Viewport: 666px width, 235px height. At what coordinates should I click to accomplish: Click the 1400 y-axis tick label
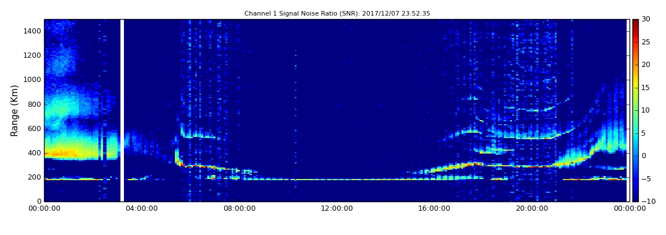pos(32,31)
